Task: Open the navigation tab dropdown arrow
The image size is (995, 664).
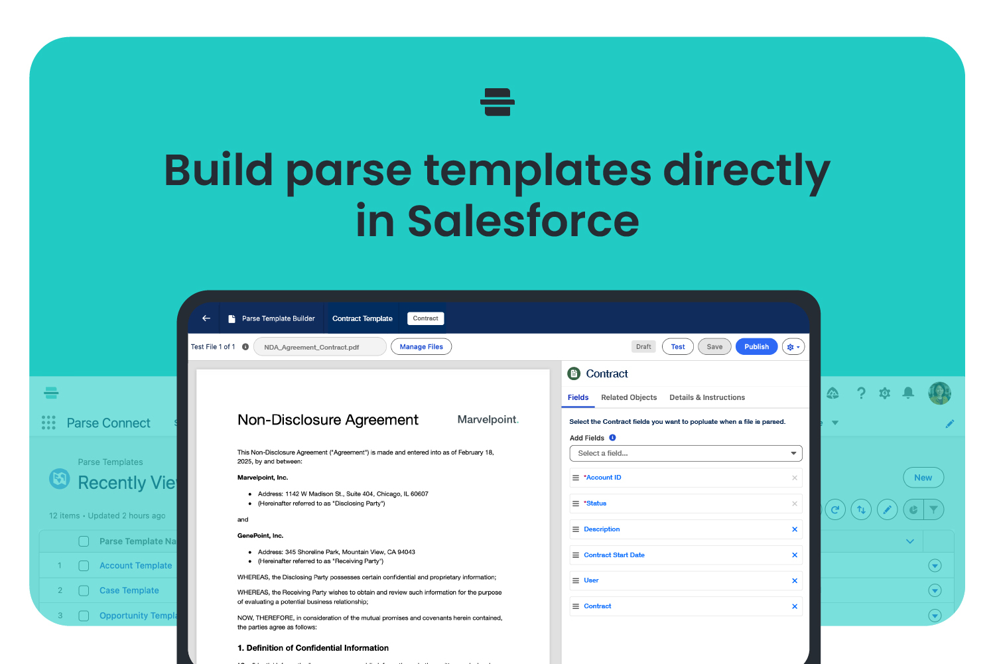Action: pyautogui.click(x=835, y=423)
